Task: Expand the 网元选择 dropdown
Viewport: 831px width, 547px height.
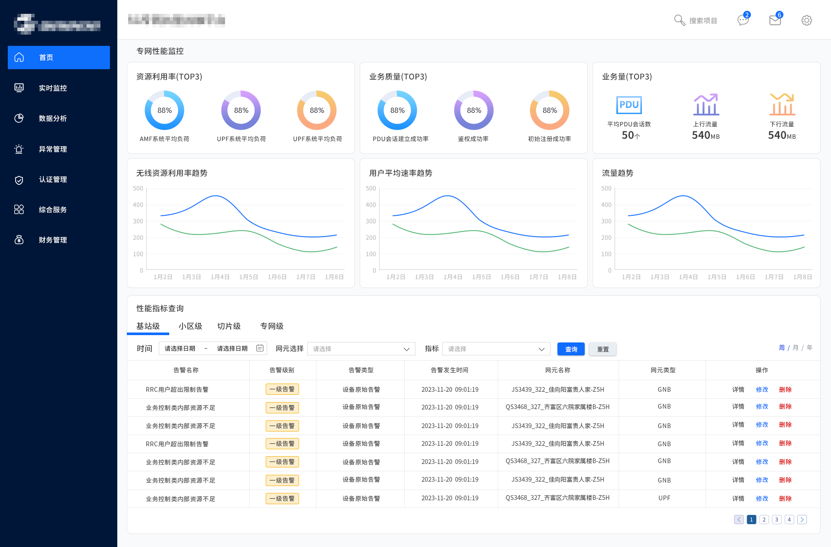Action: pos(361,349)
